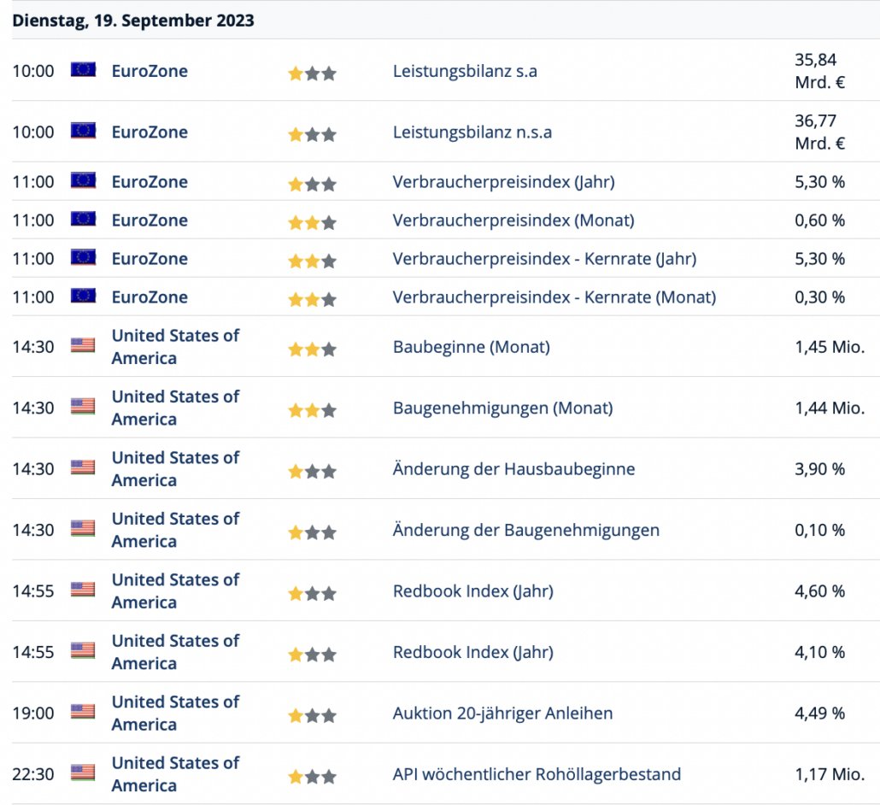880x805 pixels.
Task: Click the EU flag in the Kernrate (Monat) row
Action: click(x=83, y=296)
